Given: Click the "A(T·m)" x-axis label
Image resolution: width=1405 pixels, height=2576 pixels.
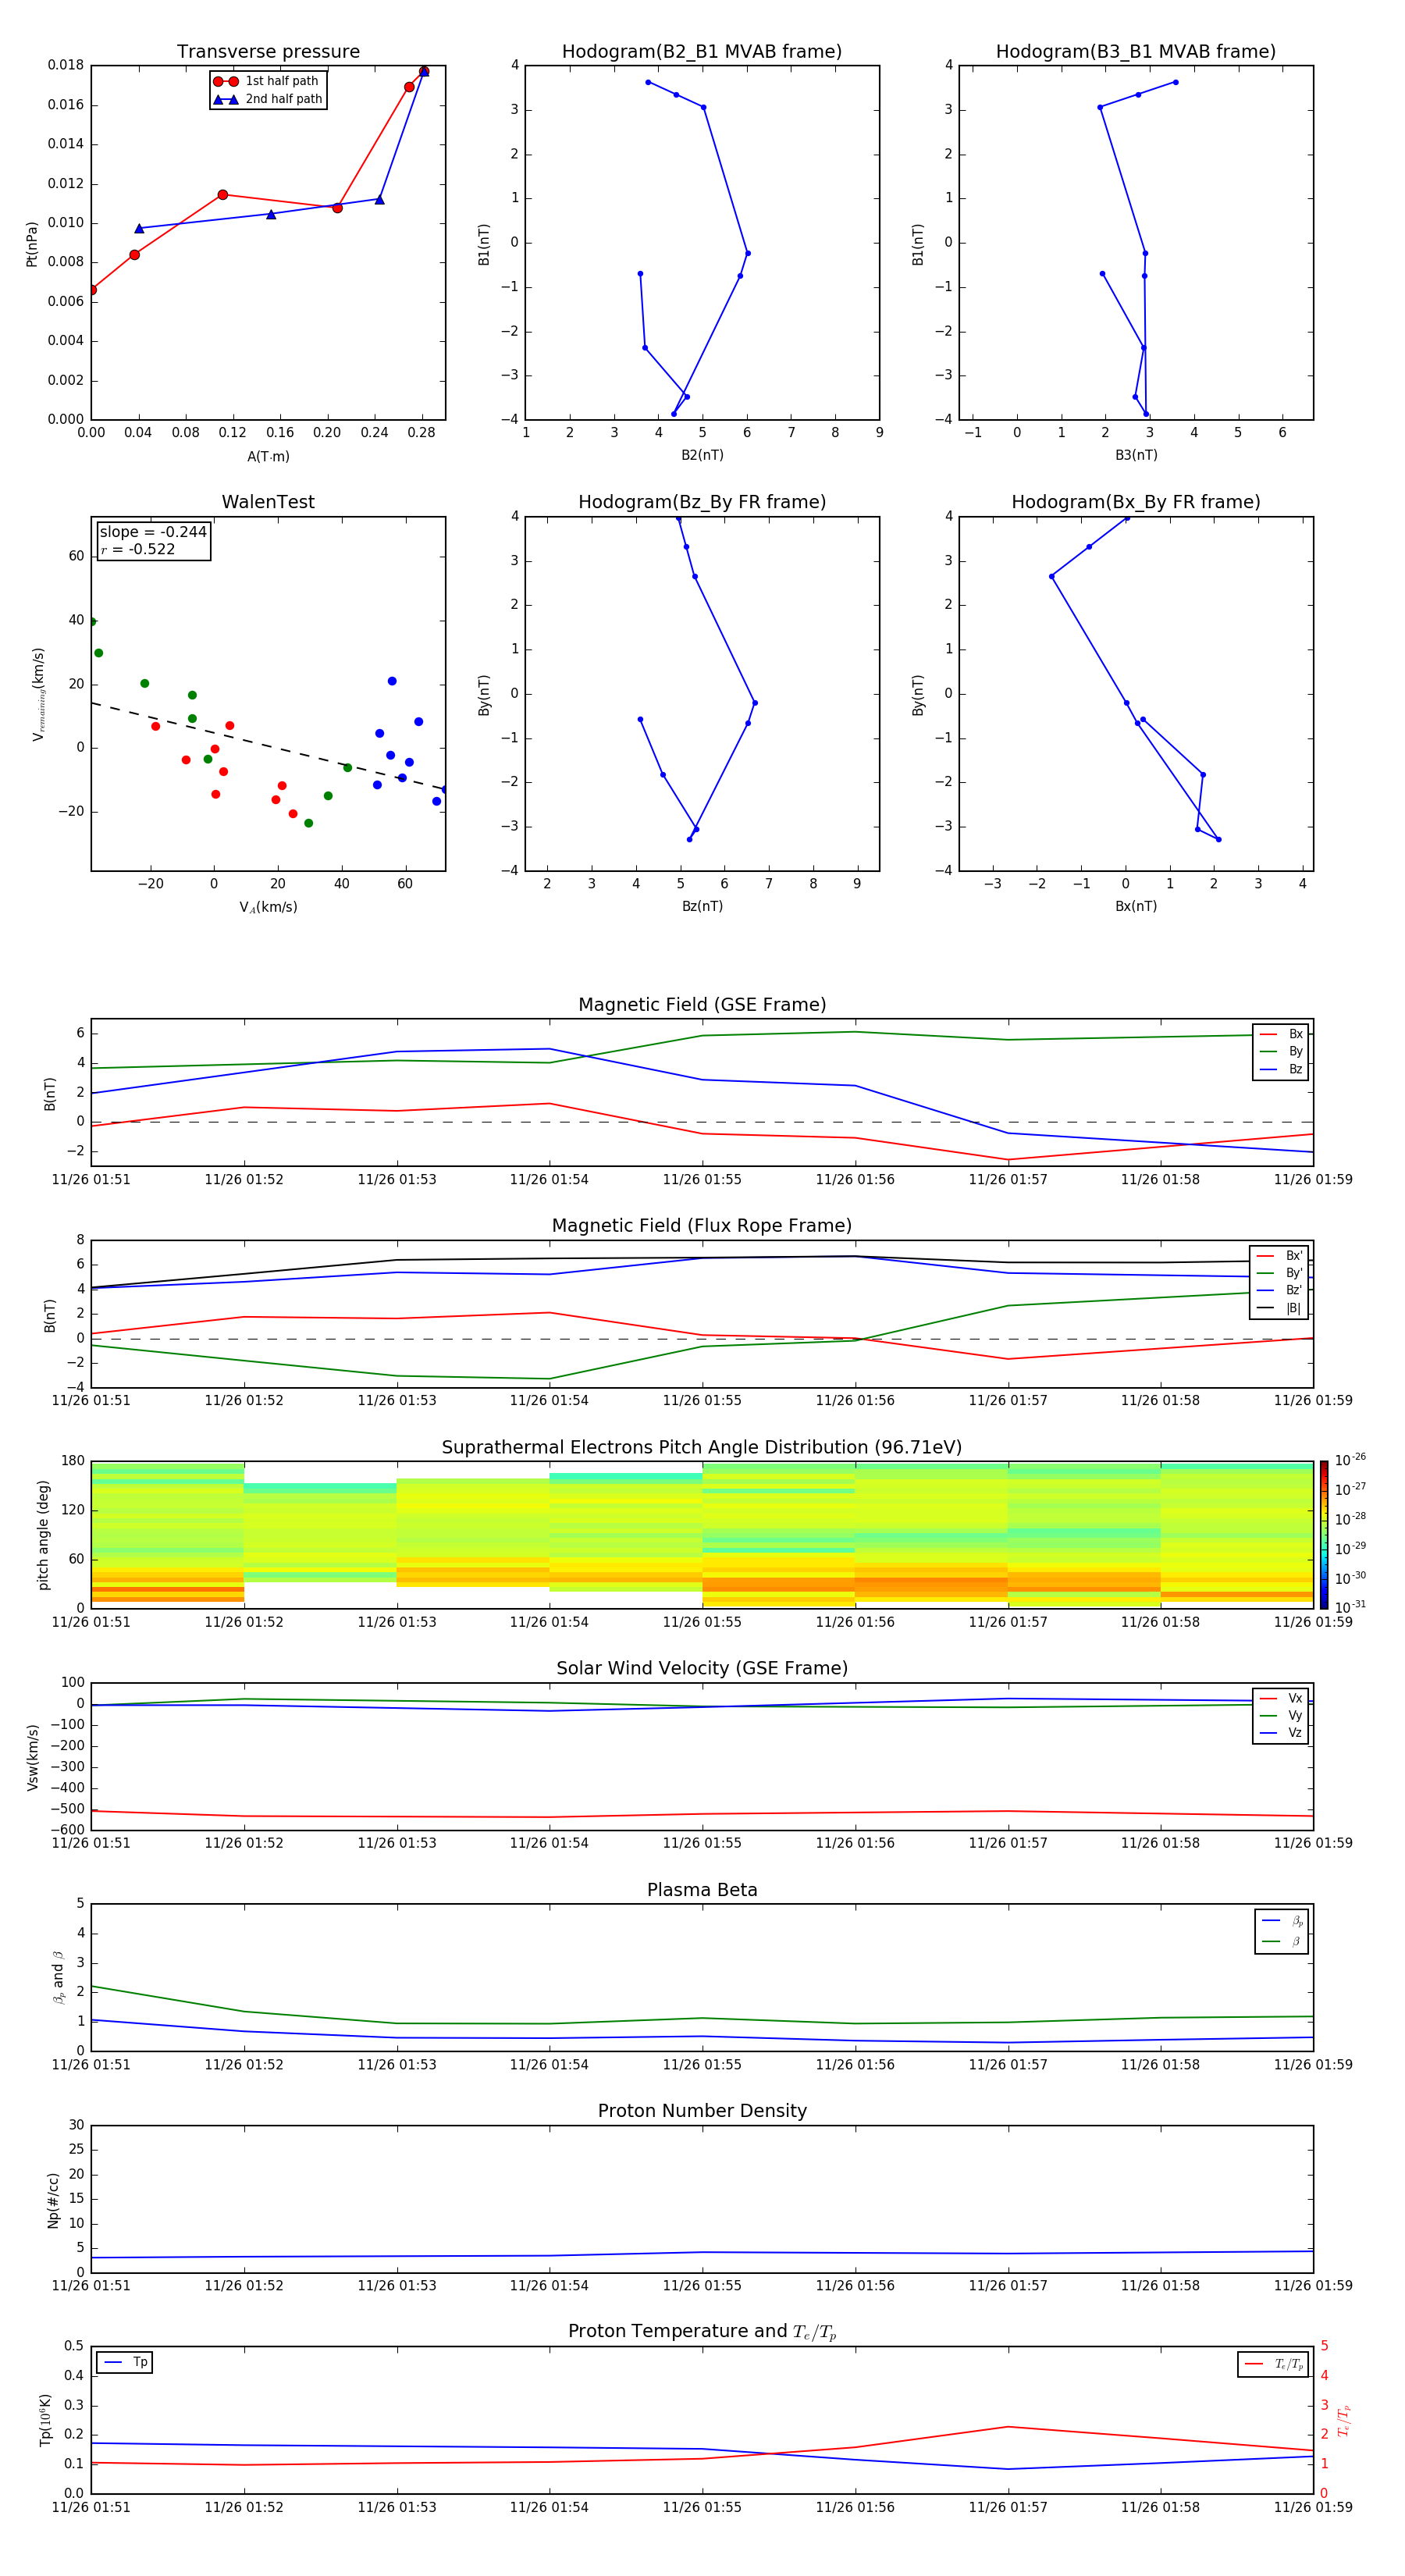Looking at the screenshot, I should coord(268,457).
